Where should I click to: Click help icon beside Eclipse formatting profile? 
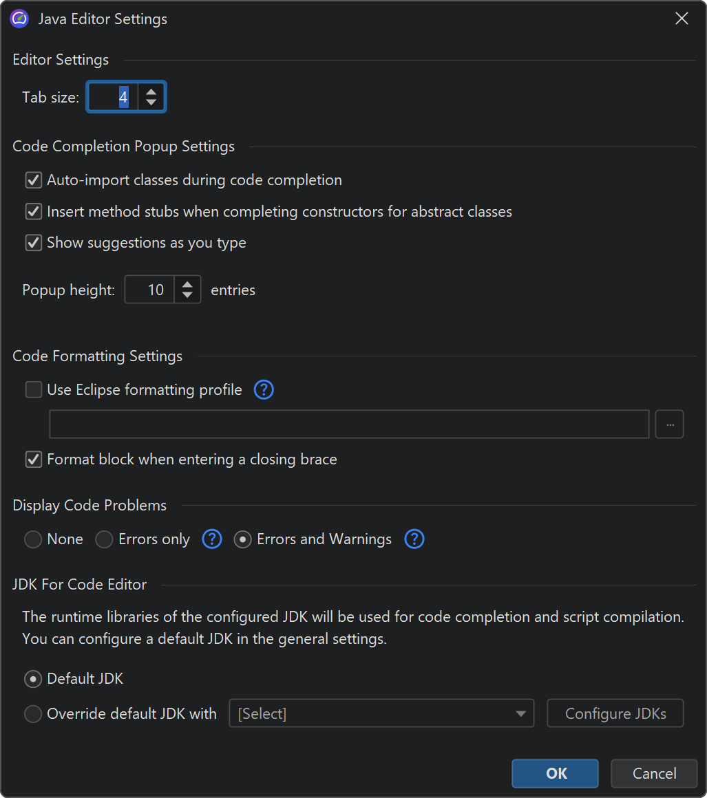264,390
